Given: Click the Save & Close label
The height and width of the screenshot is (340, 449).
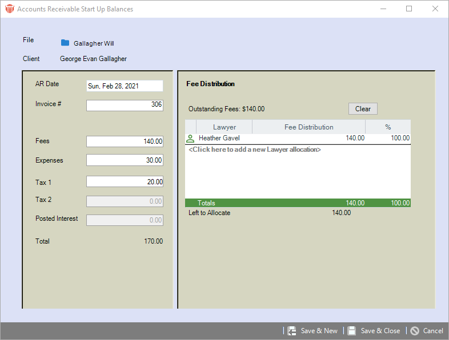Looking at the screenshot, I should [x=380, y=331].
